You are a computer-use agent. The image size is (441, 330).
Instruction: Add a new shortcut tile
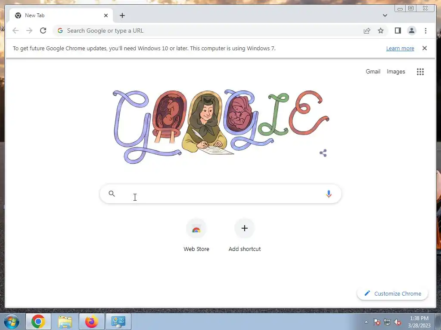coord(245,236)
